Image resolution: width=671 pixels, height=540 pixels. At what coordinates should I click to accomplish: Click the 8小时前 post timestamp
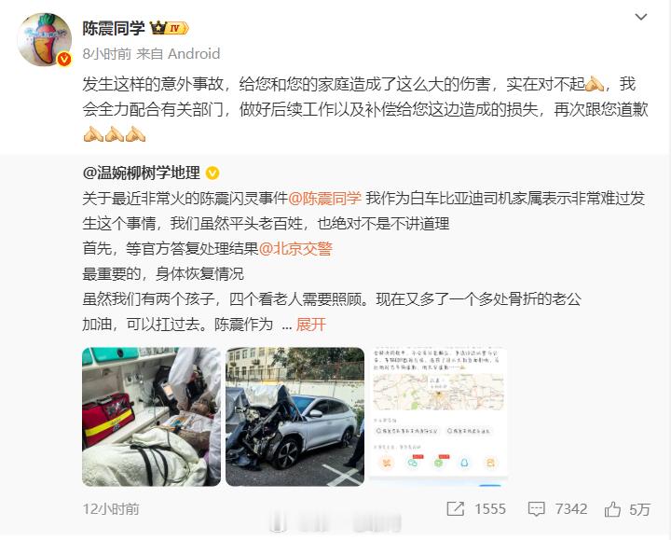click(107, 53)
